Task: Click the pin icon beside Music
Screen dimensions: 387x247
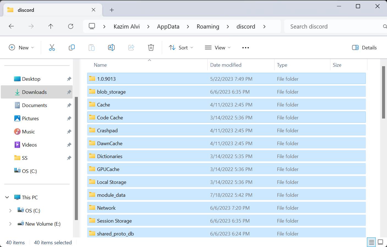Action: tap(69, 132)
